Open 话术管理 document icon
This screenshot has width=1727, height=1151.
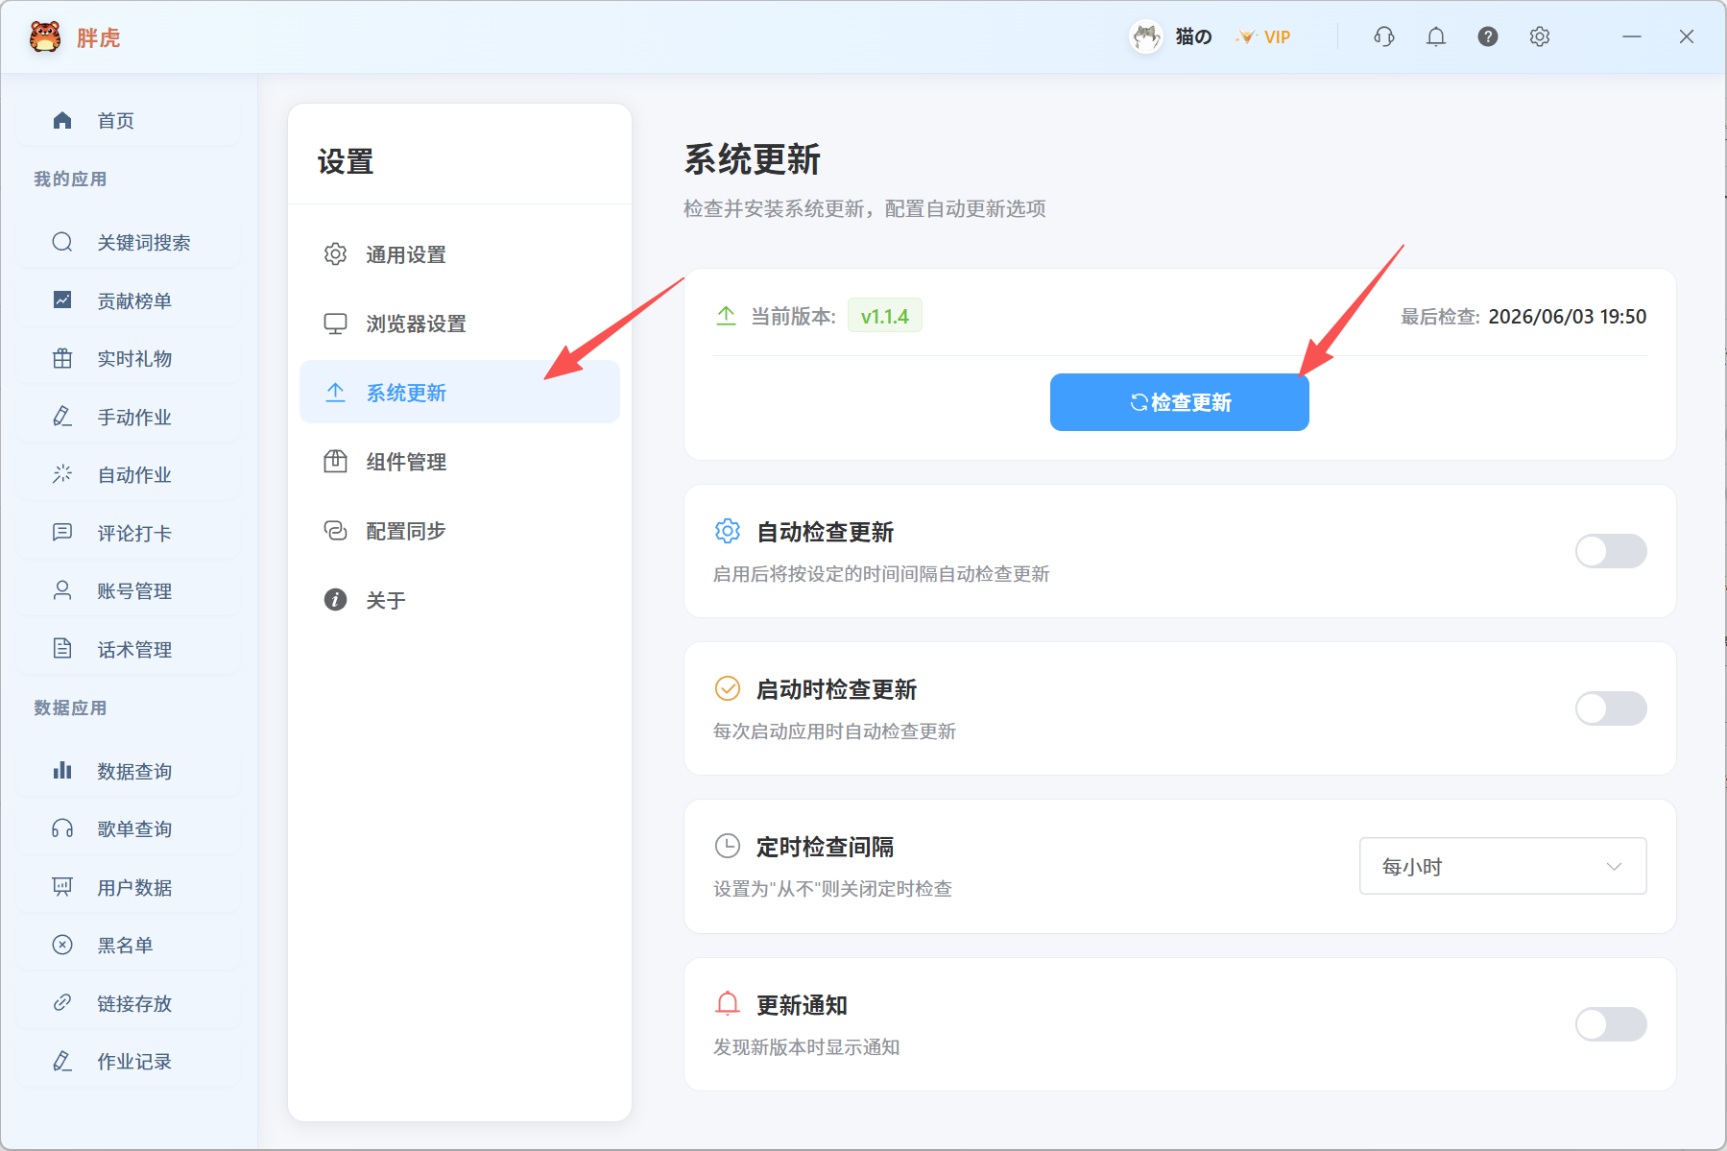pyautogui.click(x=62, y=649)
